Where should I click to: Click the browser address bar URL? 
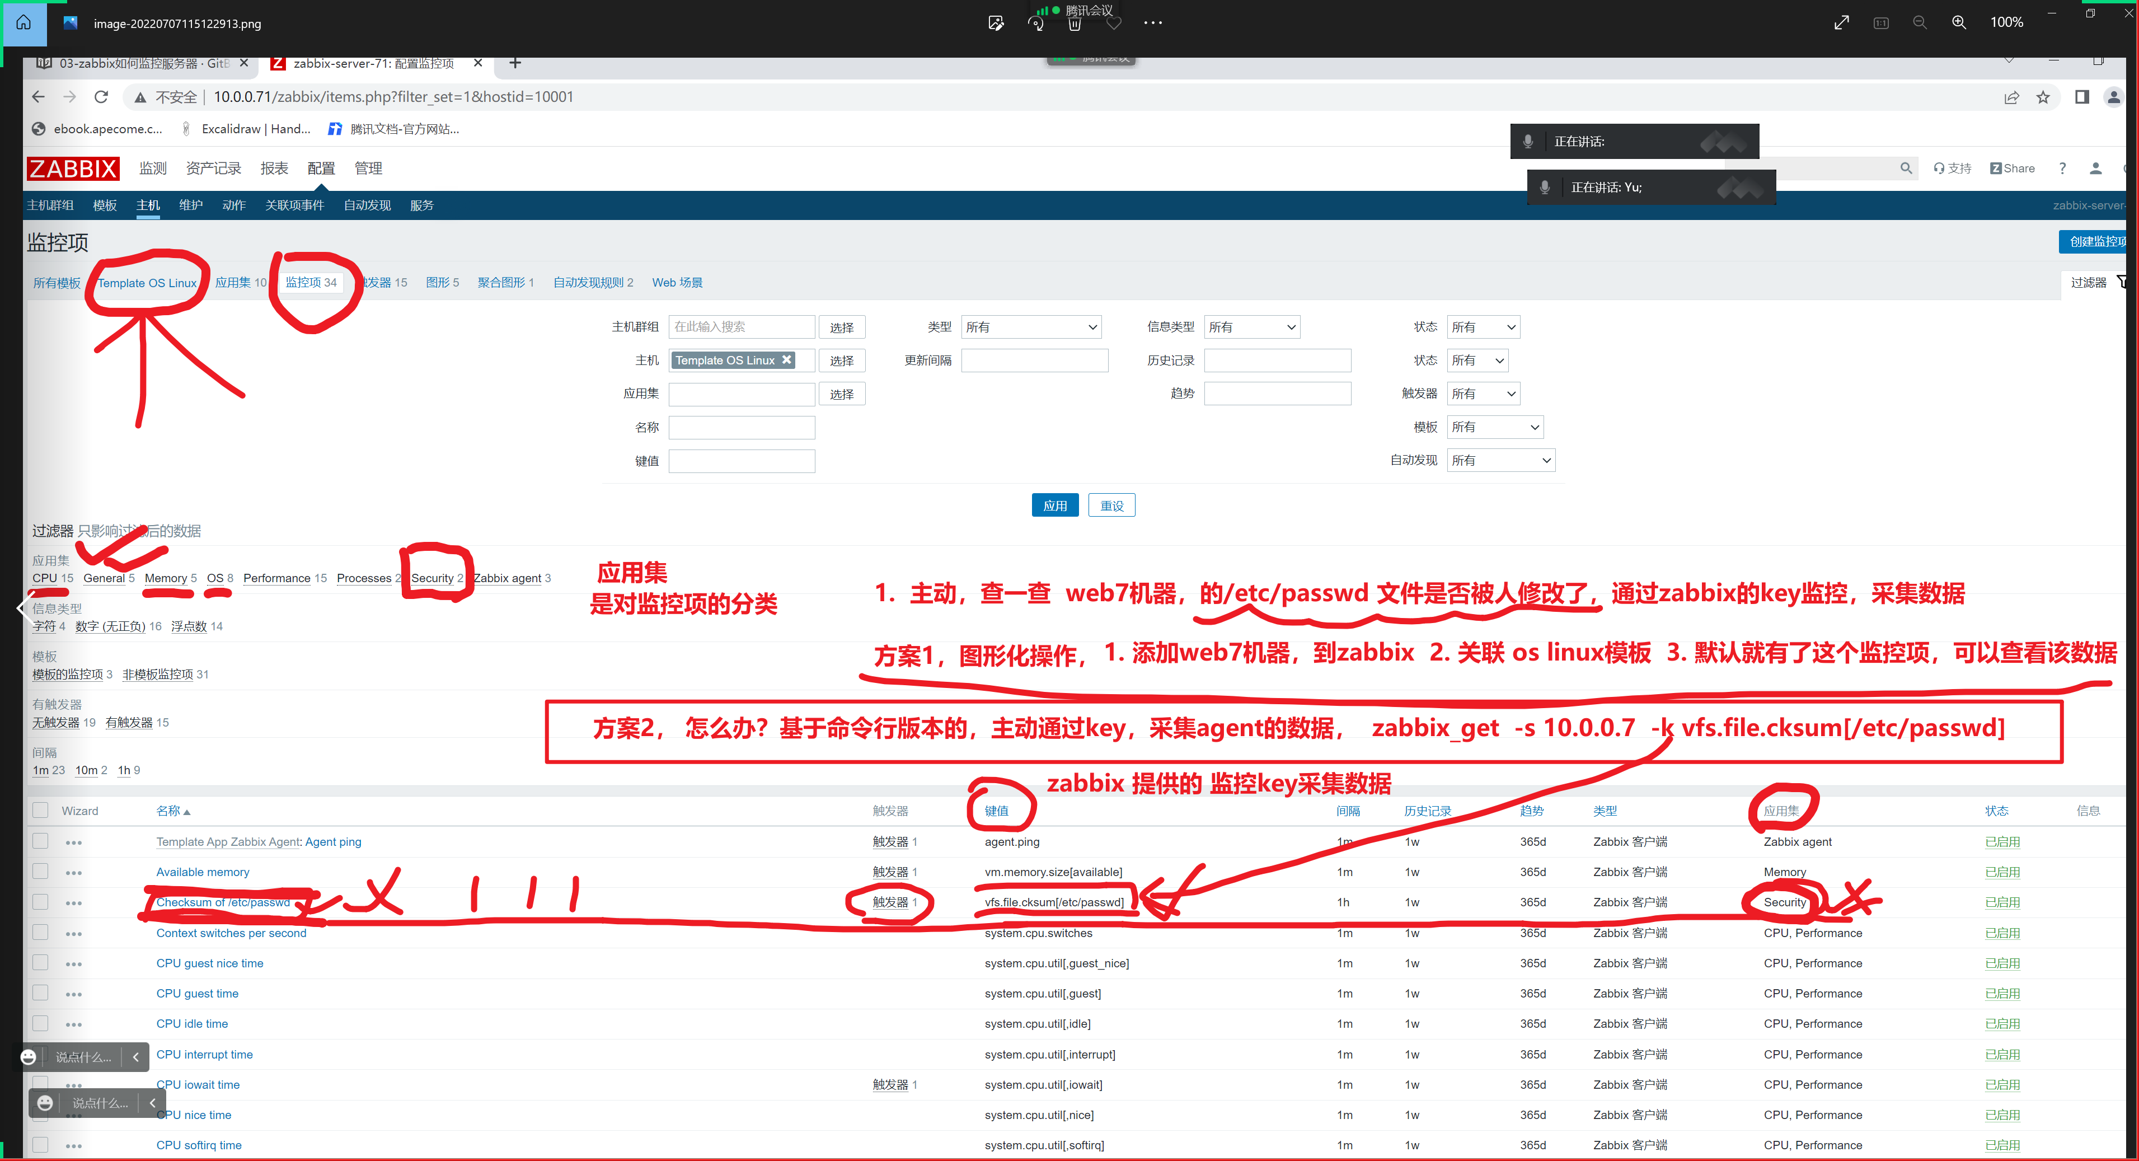click(x=393, y=97)
